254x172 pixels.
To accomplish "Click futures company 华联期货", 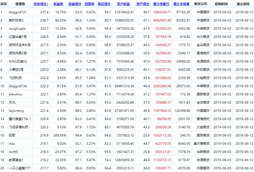I will (203, 152).
